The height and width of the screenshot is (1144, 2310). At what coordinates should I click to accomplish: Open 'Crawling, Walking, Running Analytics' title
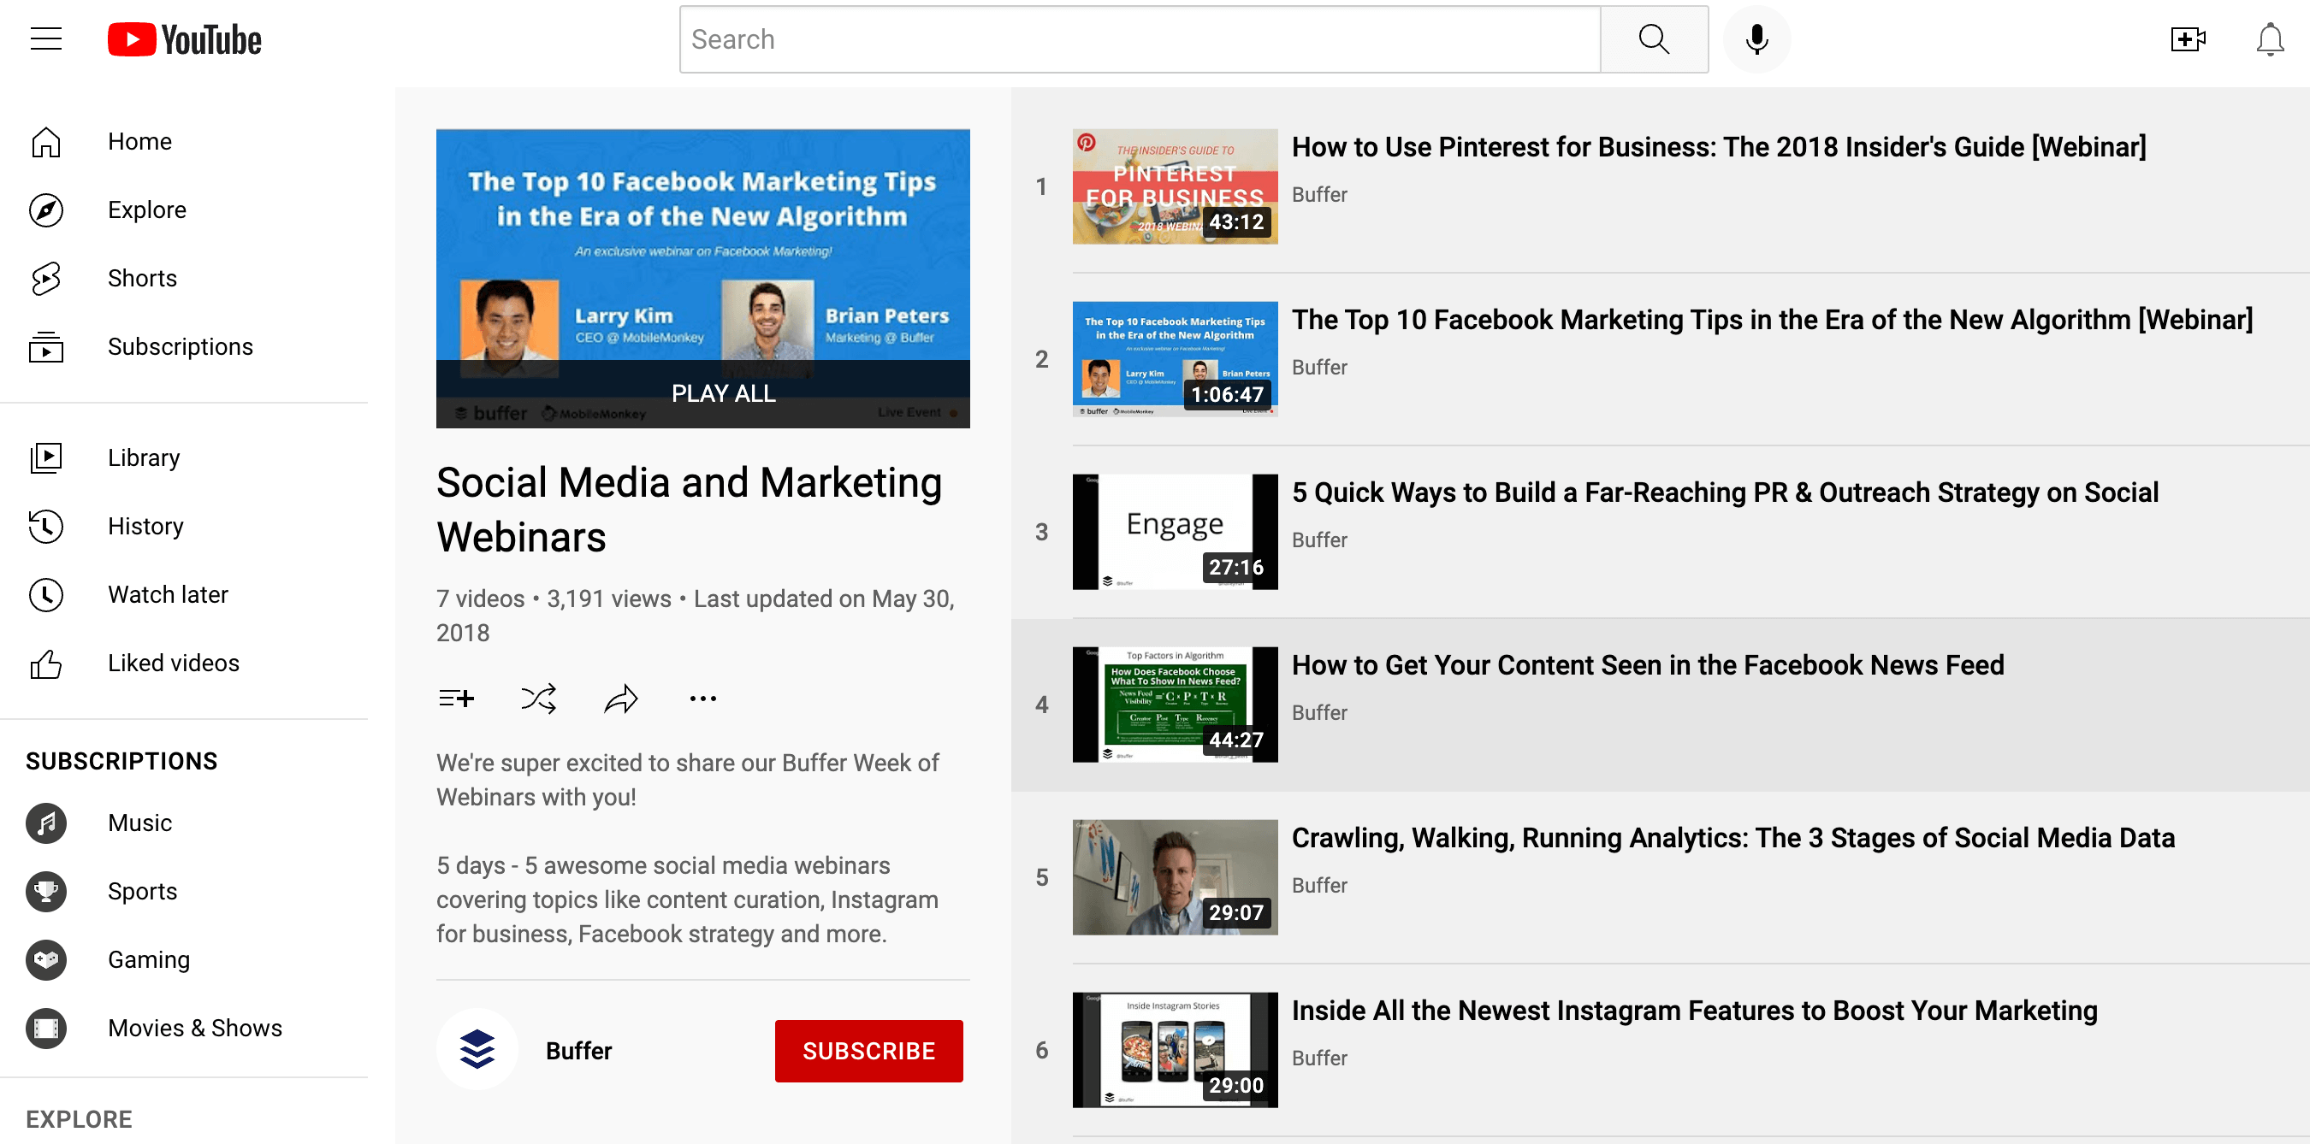tap(1732, 838)
